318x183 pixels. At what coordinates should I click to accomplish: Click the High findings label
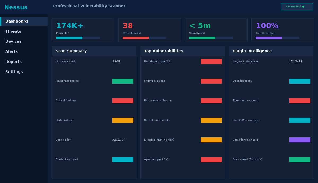[64, 120]
